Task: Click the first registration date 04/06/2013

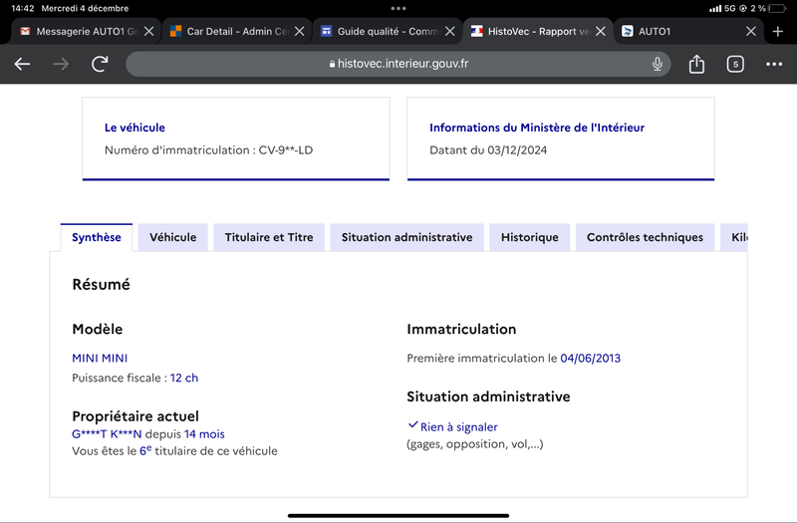Action: point(590,359)
